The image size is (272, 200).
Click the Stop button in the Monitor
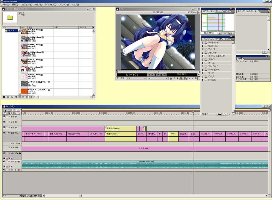155,75
